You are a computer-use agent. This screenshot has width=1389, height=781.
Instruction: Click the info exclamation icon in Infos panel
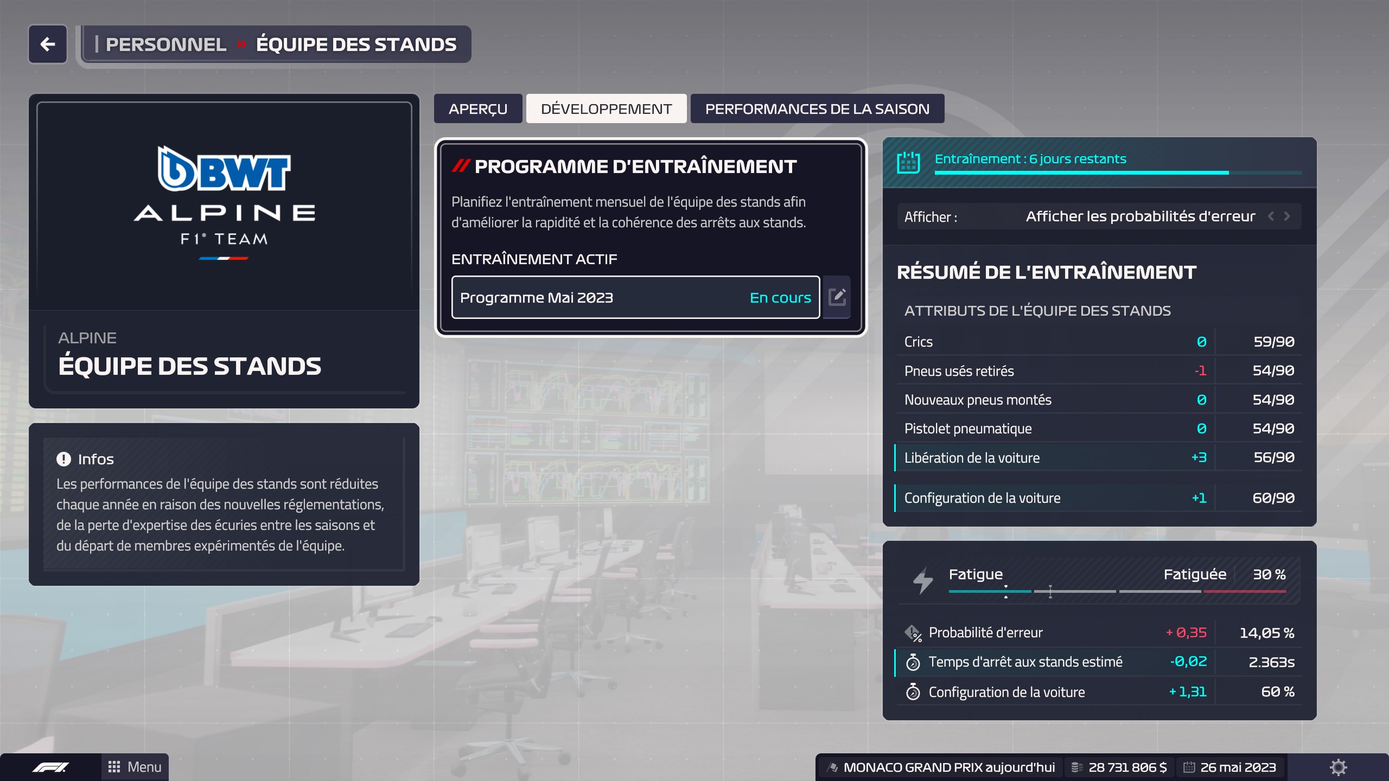64,458
